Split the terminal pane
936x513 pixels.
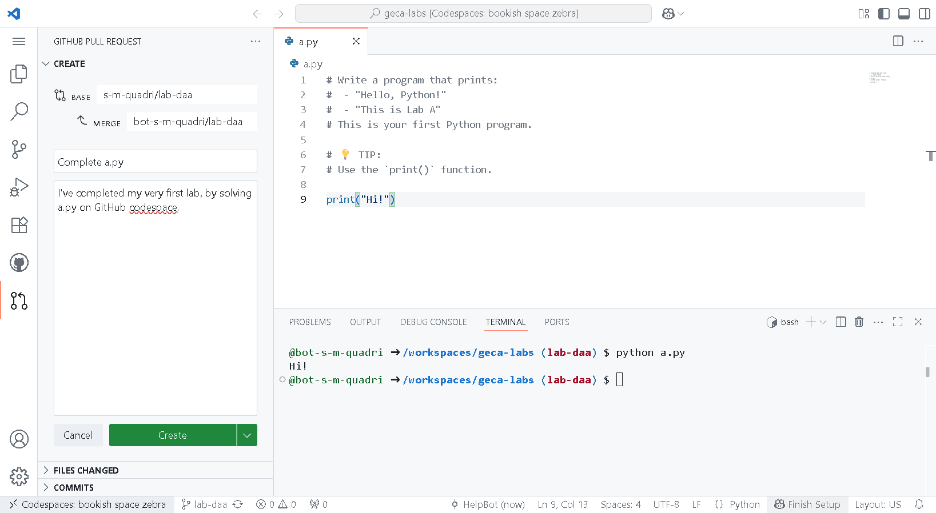pyautogui.click(x=841, y=322)
